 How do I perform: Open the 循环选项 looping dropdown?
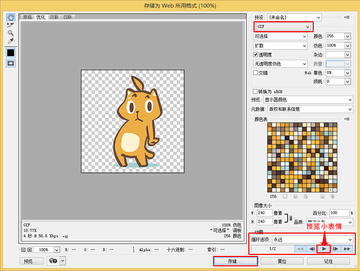point(312,239)
